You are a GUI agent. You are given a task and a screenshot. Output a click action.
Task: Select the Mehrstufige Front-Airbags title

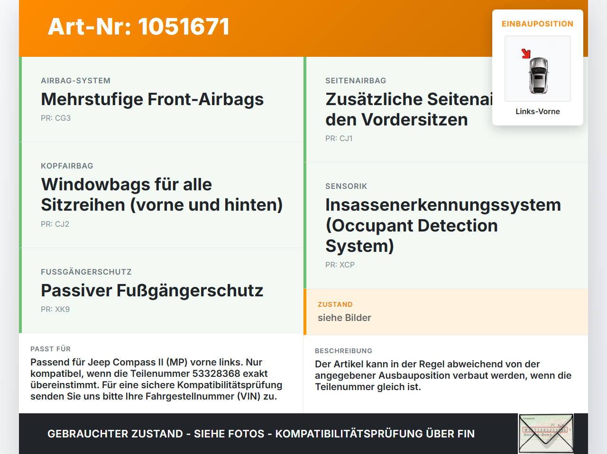(152, 99)
